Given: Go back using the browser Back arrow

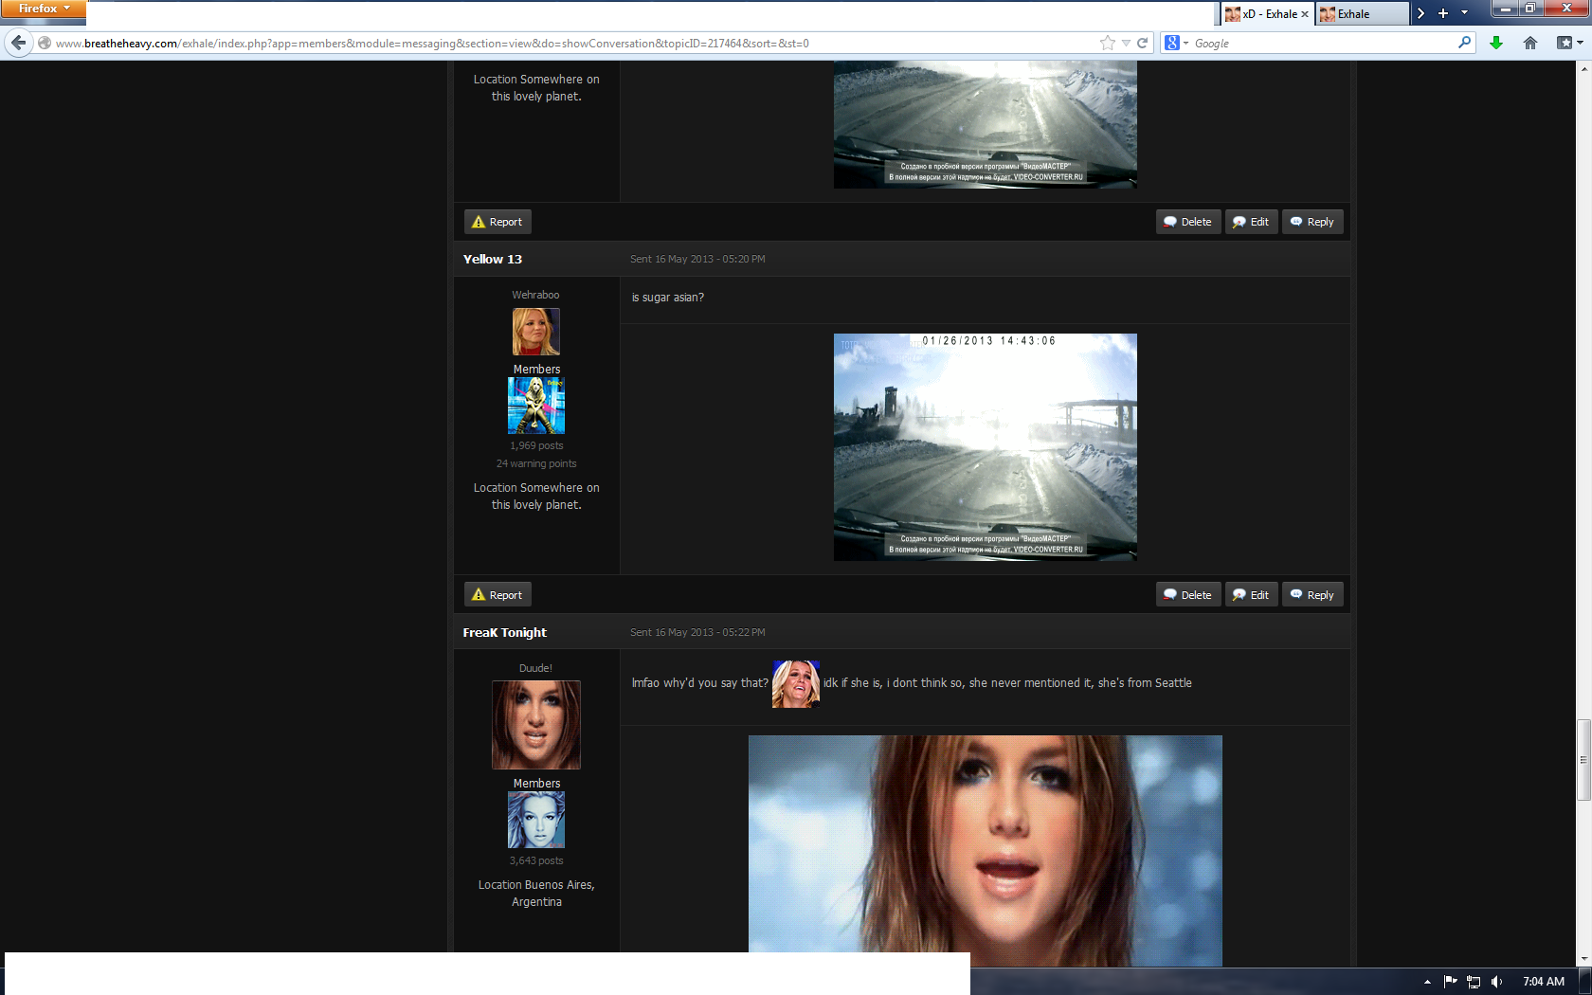Looking at the screenshot, I should click(x=18, y=43).
